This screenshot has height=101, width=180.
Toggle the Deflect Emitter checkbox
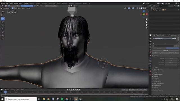pyautogui.click(x=35, y=6)
